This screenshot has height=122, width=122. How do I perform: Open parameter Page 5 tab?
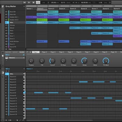(x=70, y=52)
